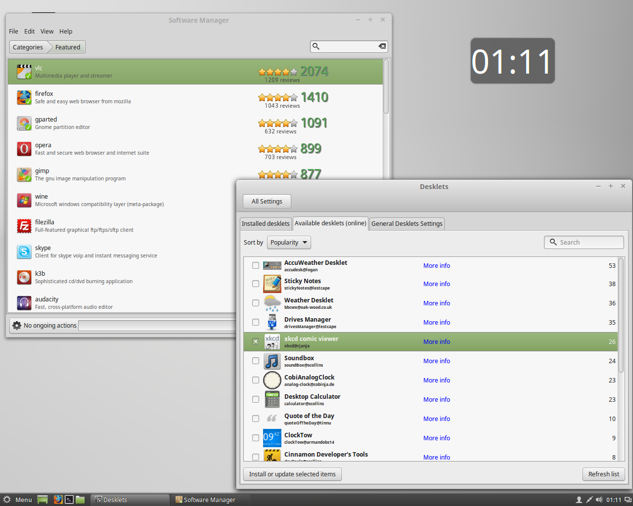Click the Soundbox music note icon
This screenshot has width=633, height=506.
point(272,361)
